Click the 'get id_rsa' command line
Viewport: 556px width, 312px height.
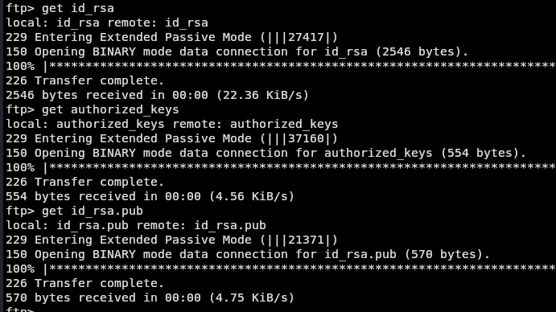coord(60,8)
